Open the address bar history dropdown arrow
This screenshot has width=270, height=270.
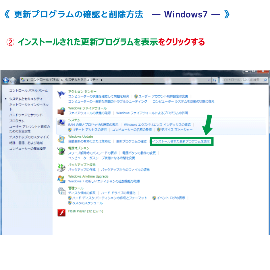(209, 80)
